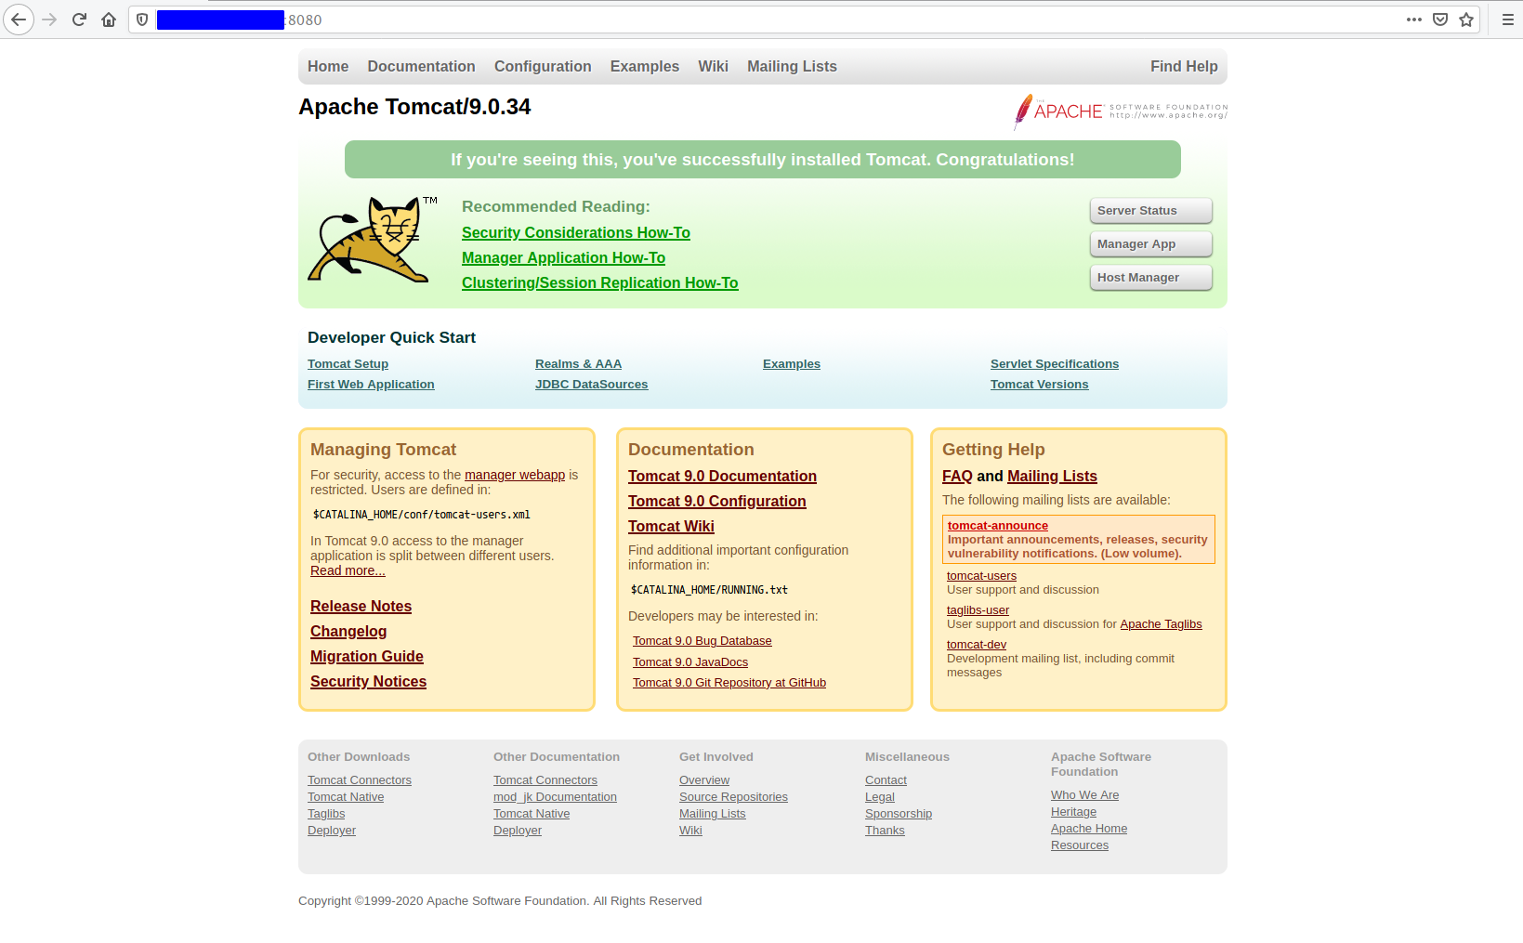Screen dimensions: 1523x943
Task: Open the Servlet Specifications link
Action: click(x=1055, y=364)
